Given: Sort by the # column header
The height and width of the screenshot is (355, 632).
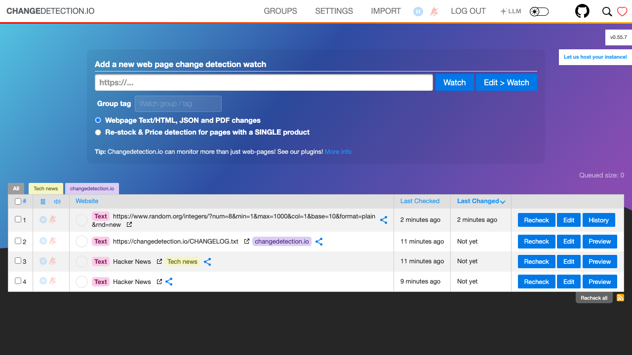Looking at the screenshot, I should 25,201.
